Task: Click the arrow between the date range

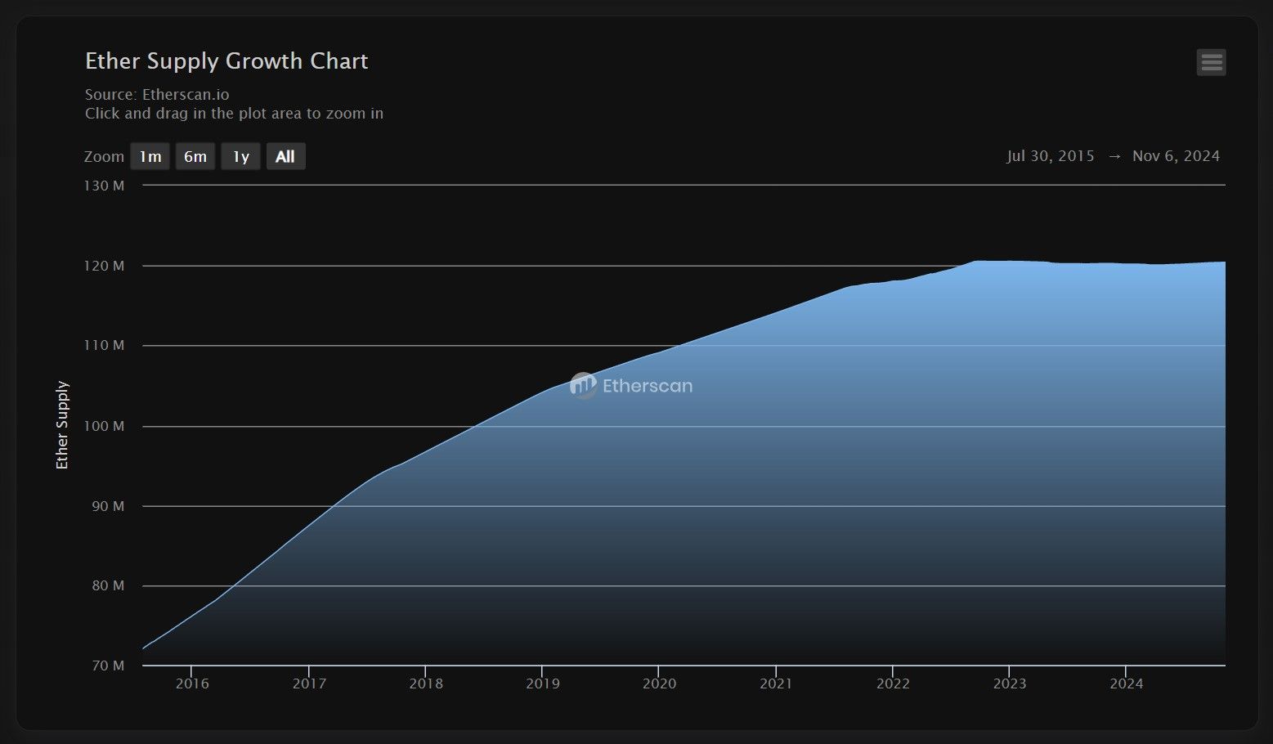Action: [1114, 156]
